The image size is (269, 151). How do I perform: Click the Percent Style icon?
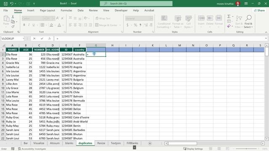click(x=135, y=25)
